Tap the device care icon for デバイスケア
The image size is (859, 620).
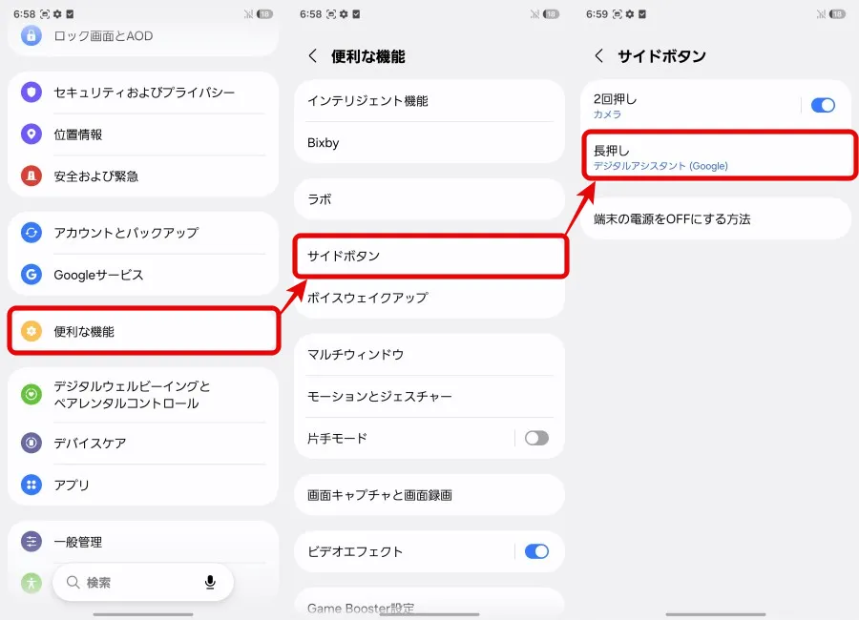(x=31, y=443)
